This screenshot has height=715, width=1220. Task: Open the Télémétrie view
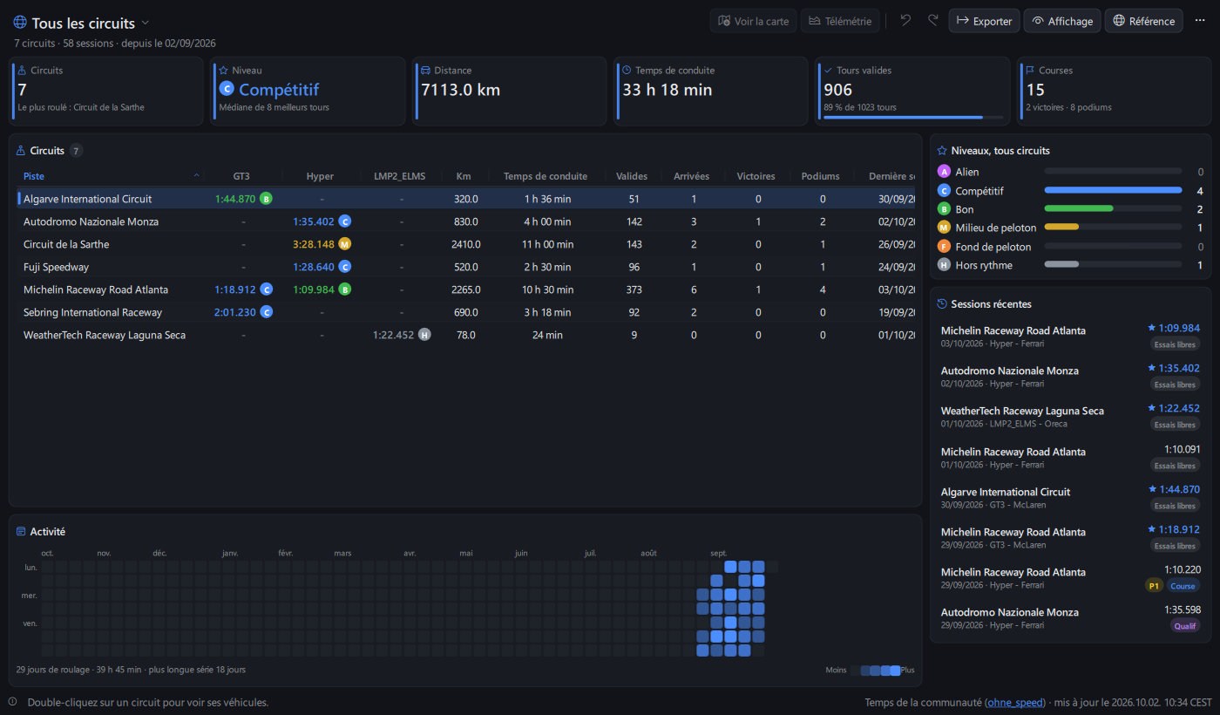pos(839,21)
